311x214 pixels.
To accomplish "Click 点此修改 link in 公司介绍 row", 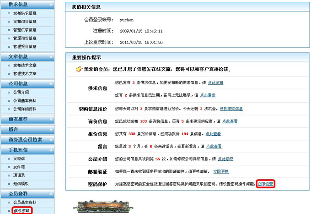I will [x=225, y=159].
